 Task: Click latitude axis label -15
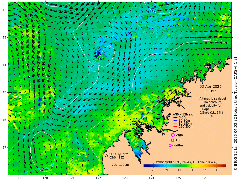click(x=4, y=92)
